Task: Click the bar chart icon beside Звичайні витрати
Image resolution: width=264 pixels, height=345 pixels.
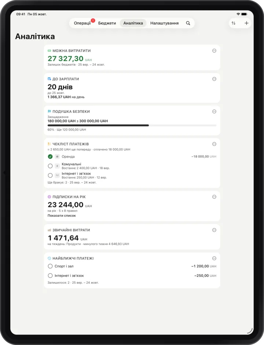Action: coord(49,230)
